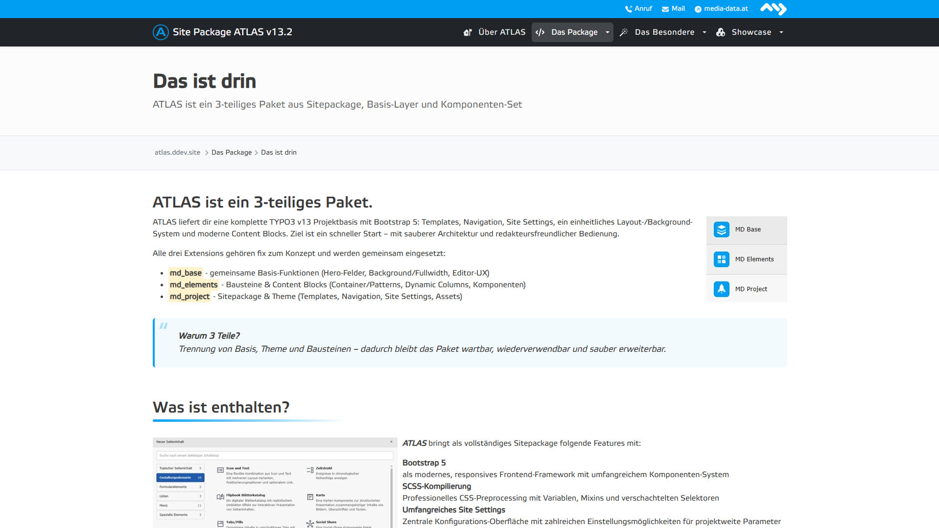The width and height of the screenshot is (939, 528).
Task: Open the Über ATLAS menu item
Action: tap(501, 32)
